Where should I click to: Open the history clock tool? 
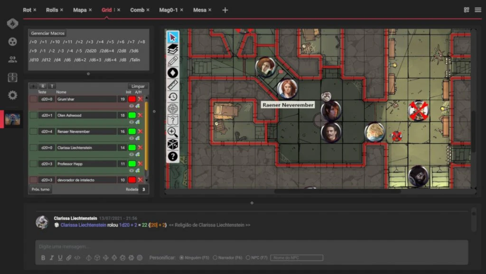(173, 97)
